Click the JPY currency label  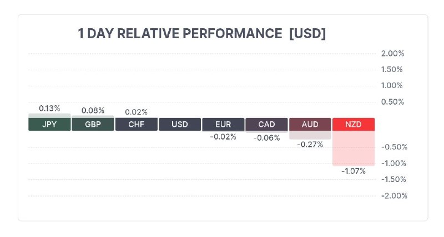(49, 124)
